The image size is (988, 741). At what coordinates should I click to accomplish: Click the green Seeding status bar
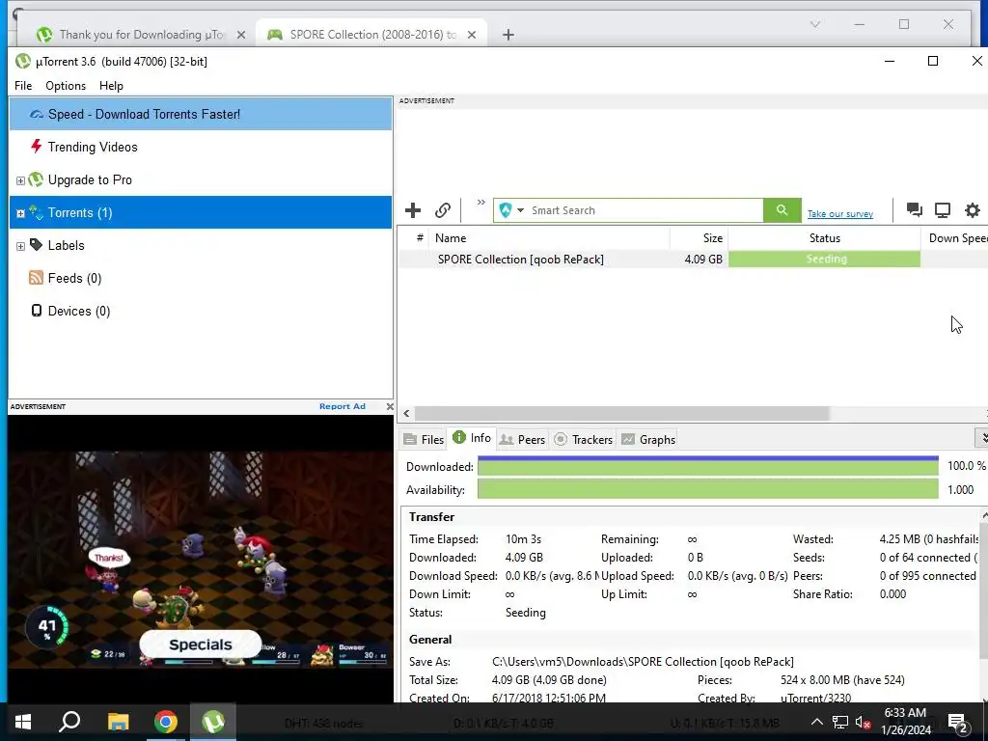824,259
